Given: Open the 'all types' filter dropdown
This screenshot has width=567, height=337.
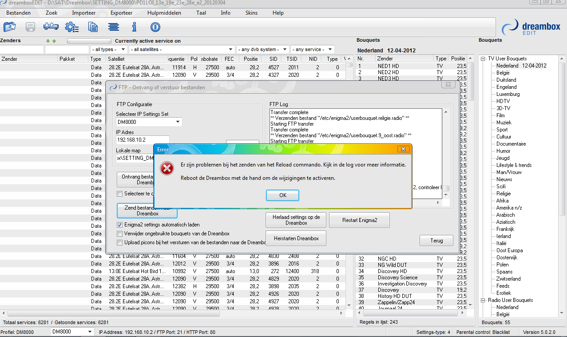Looking at the screenshot, I should (109, 49).
